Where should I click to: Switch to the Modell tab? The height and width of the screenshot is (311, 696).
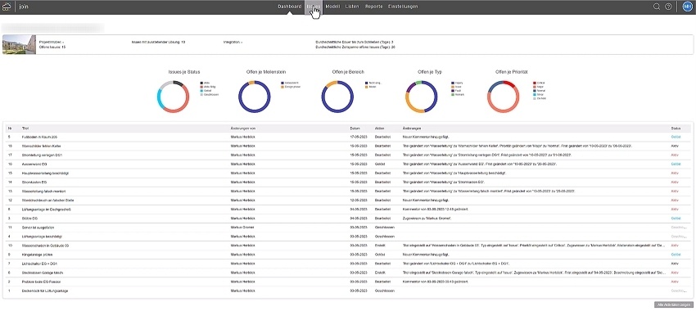333,7
